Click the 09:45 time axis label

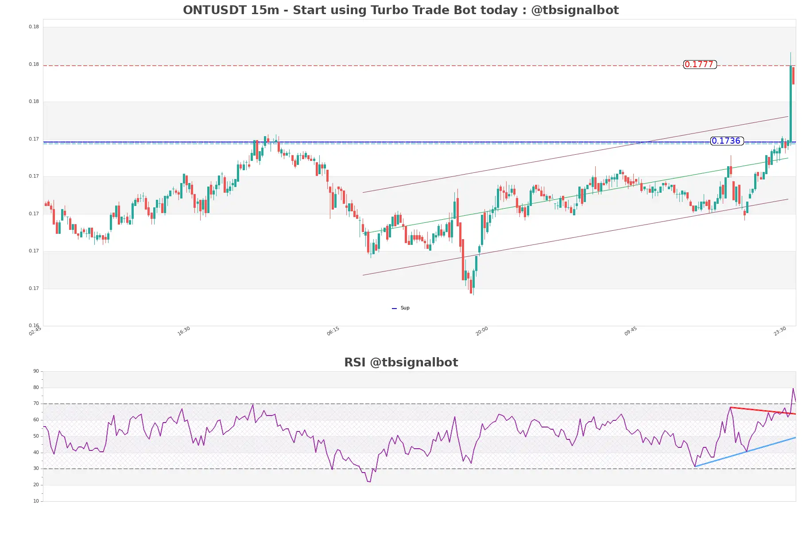[x=631, y=331]
